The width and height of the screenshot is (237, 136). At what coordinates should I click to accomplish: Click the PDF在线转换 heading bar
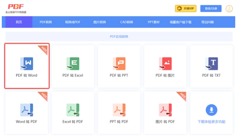(x=119, y=36)
